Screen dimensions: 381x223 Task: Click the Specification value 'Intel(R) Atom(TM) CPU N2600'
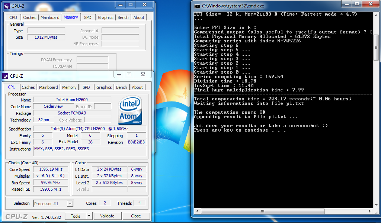click(x=90, y=129)
